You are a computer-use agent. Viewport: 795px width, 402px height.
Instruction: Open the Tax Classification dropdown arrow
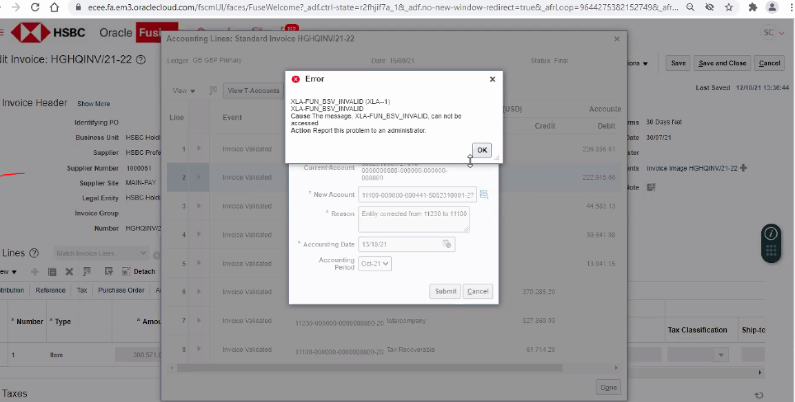coord(721,355)
